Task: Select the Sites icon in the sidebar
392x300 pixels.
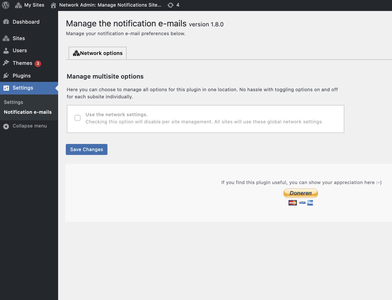Action: click(x=6, y=38)
